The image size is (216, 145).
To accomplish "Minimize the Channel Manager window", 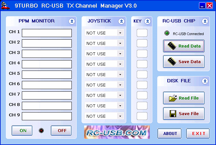I will coord(202,6).
